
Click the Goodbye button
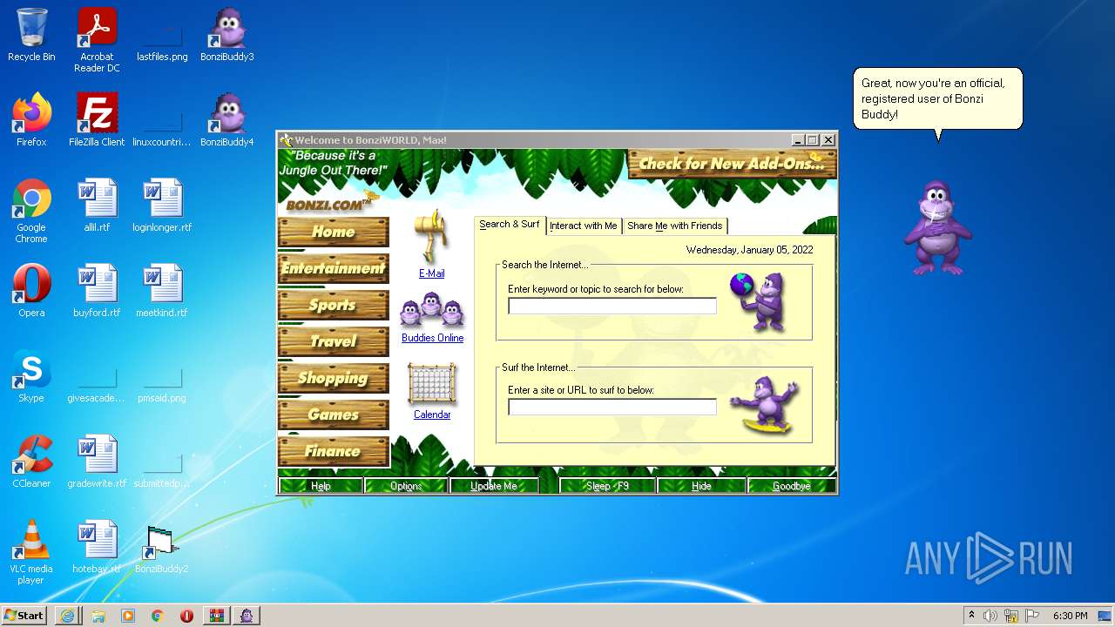click(x=791, y=486)
